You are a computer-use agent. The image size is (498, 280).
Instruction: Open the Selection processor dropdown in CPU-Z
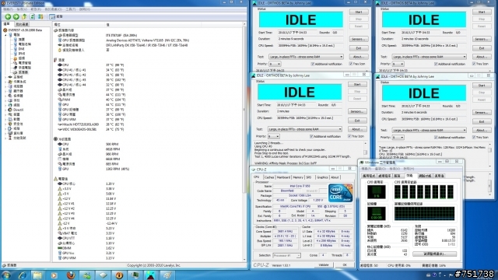tap(286, 255)
